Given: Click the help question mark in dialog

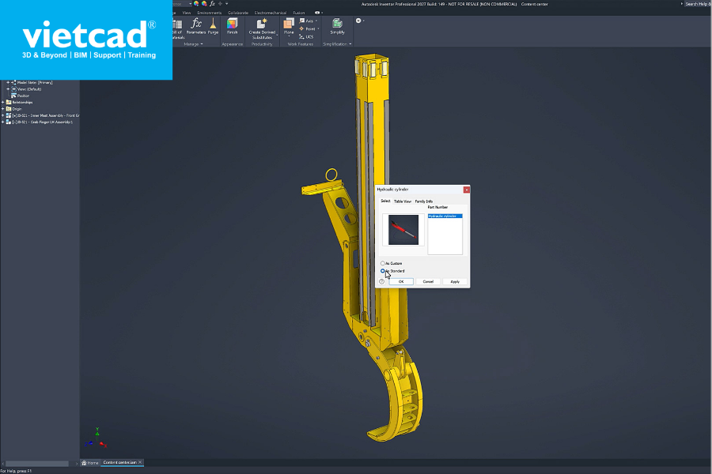Looking at the screenshot, I should [x=381, y=282].
